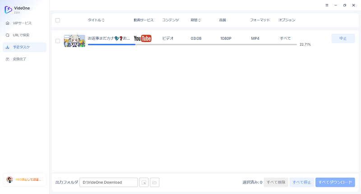Image resolution: width=361 pixels, height=194 pixels.
Task: Click the URL search magnifier icon
Action: (8, 35)
